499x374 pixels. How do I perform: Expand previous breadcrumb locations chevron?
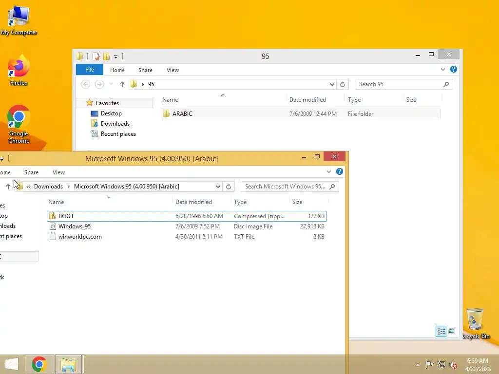[28, 187]
